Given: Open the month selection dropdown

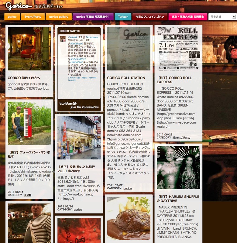Looking at the screenshot, I should pos(222,17).
